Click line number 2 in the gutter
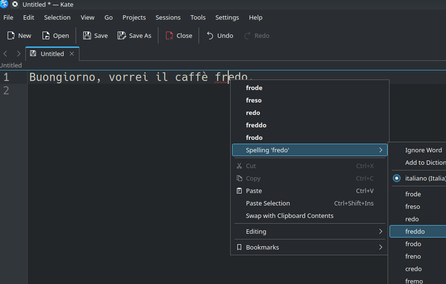The height and width of the screenshot is (284, 446). click(x=6, y=91)
